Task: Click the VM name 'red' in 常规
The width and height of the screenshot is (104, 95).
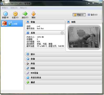Action: coord(38,26)
